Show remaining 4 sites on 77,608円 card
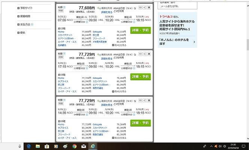 [119, 45]
